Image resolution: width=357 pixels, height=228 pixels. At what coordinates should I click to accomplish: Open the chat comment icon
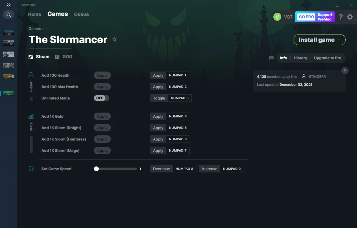271,58
